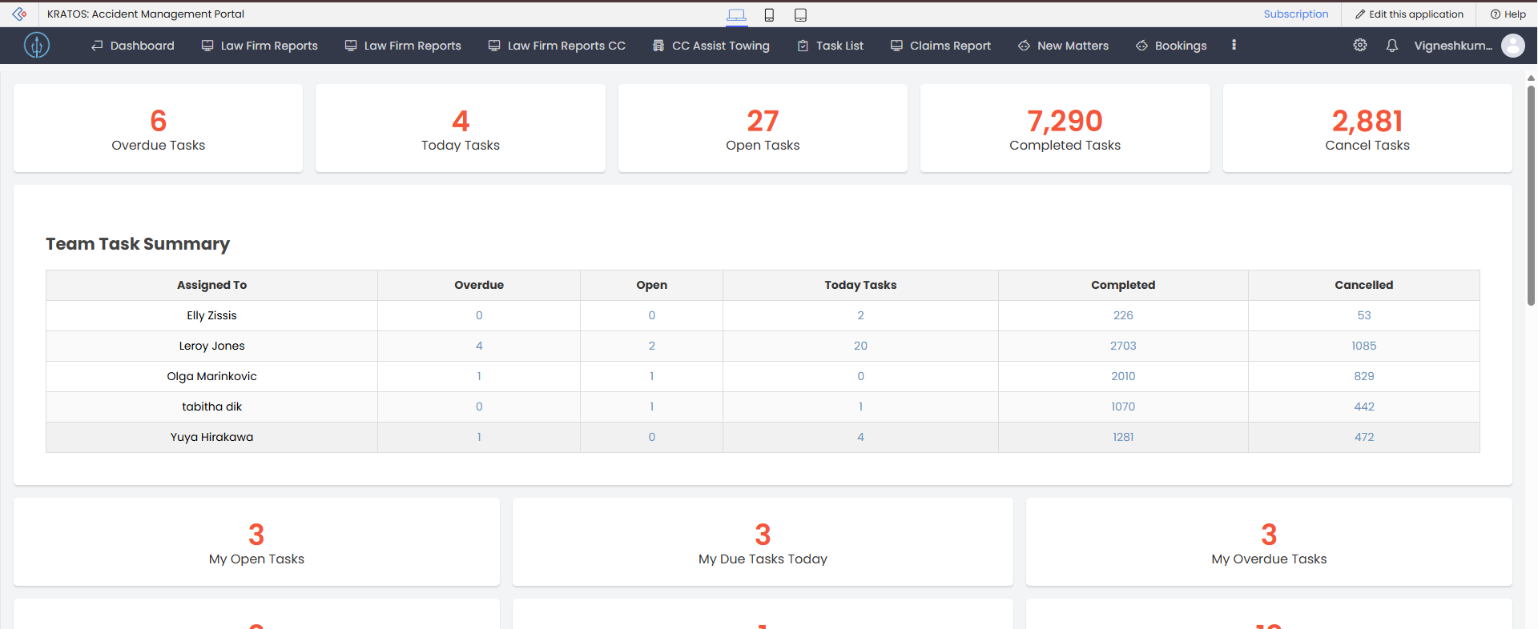Select Olga Marinkovic name cell
1538x629 pixels.
click(x=211, y=376)
